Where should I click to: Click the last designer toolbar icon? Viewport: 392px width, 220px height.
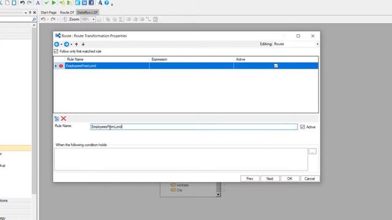(155, 19)
